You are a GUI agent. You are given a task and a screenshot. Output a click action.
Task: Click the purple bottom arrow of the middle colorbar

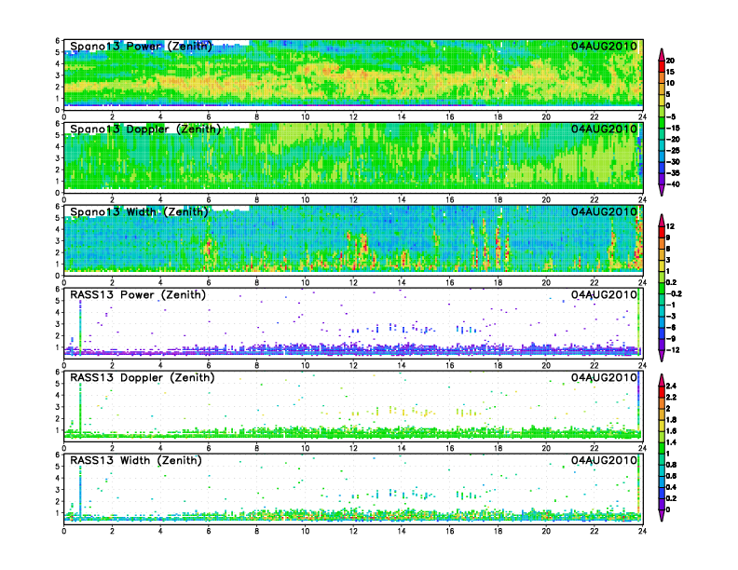[662, 356]
